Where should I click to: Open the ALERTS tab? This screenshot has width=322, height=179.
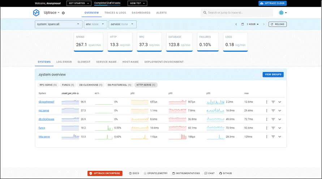point(162,13)
